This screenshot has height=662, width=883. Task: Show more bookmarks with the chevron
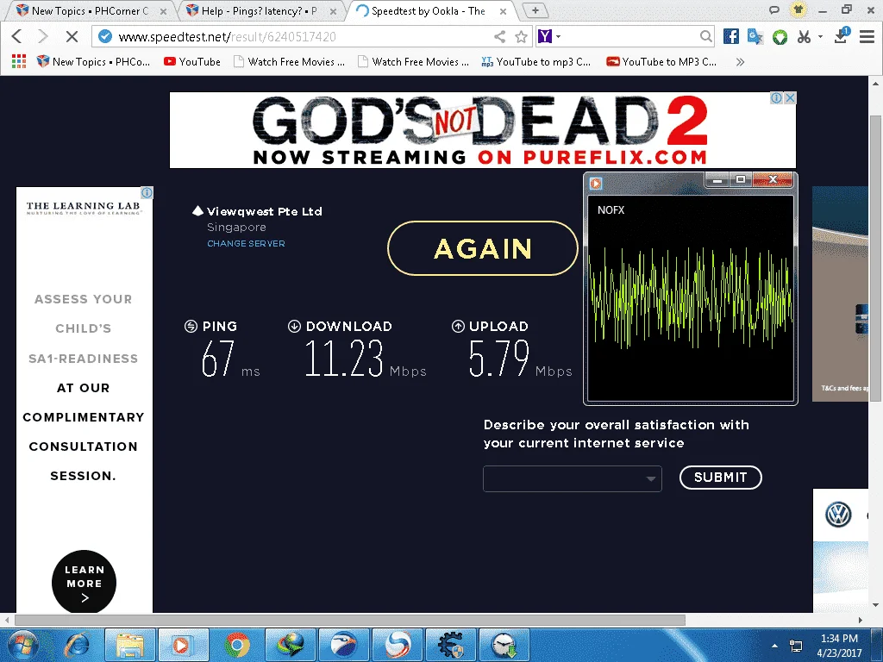[x=740, y=62]
